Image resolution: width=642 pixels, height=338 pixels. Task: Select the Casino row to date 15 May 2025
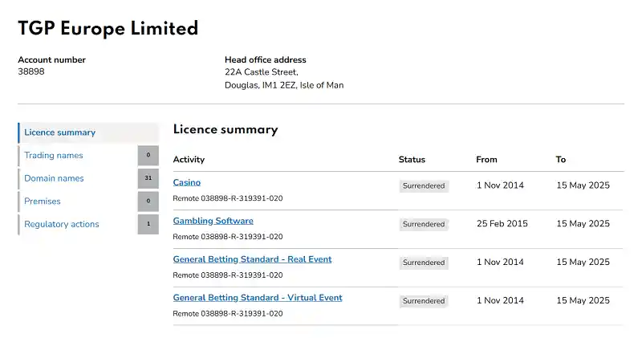[x=583, y=185]
